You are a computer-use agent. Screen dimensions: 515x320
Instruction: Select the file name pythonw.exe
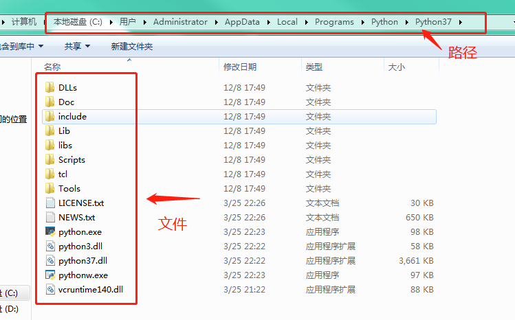[x=83, y=275]
